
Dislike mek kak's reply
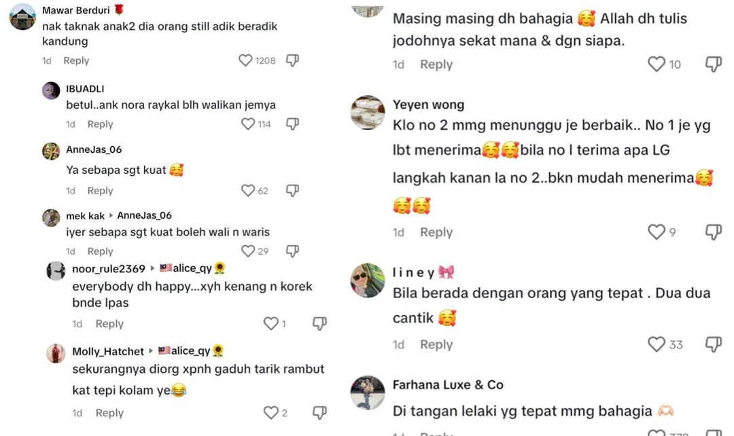click(292, 251)
